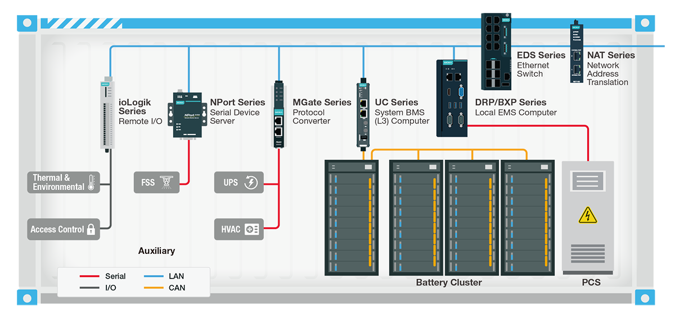Click the 'Network Address Translation' text
Screen dimensions: 675x318
click(607, 74)
